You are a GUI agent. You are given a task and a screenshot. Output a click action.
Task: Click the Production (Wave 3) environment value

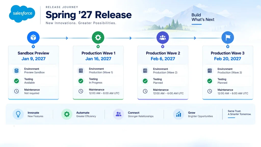click(x=230, y=72)
